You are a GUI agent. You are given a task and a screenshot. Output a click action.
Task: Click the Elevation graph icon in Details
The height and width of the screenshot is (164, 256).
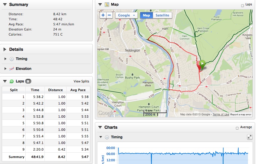pyautogui.click(x=11, y=69)
